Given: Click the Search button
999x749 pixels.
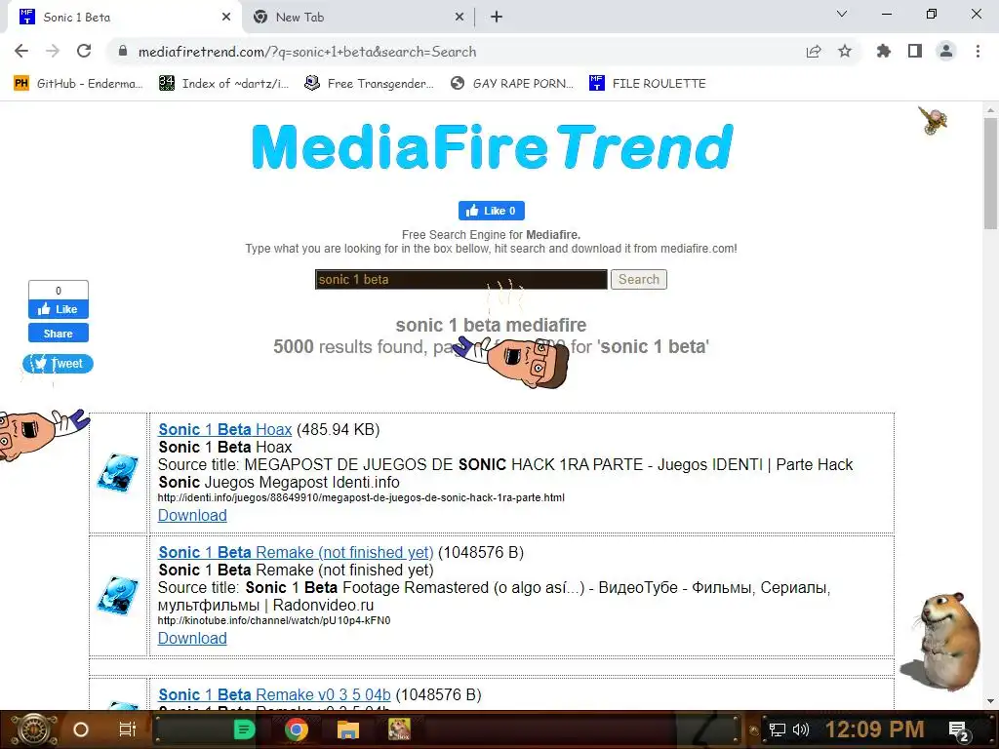Looking at the screenshot, I should pos(638,280).
